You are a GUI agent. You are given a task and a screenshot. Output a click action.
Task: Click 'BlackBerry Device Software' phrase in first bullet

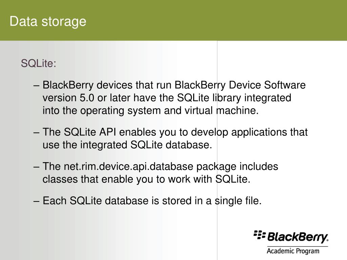click(x=240, y=85)
